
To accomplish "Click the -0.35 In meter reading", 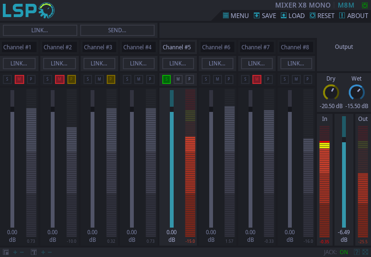I will pos(325,242).
